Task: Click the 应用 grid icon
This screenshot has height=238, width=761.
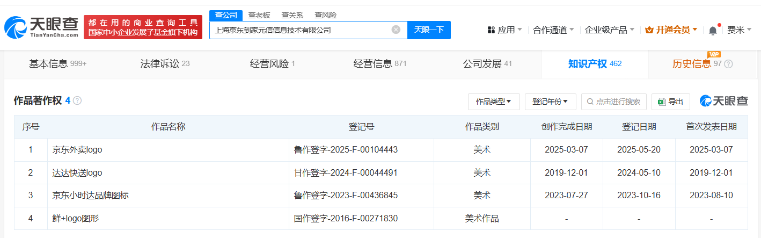Action: 491,30
